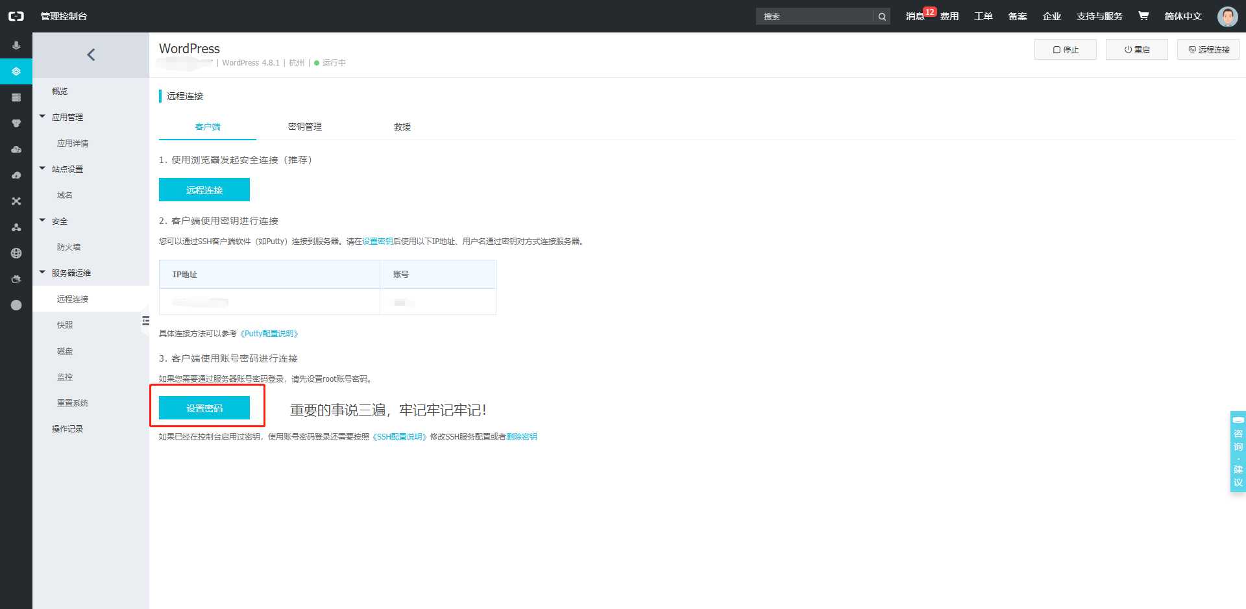Open 消息 notifications in top bar

915,16
